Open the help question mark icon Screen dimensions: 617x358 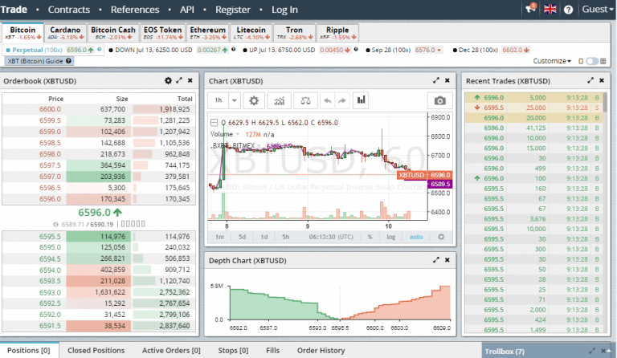coord(568,10)
